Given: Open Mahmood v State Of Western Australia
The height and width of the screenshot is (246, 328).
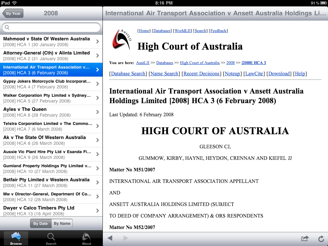Looking at the screenshot, I should click(x=51, y=42).
